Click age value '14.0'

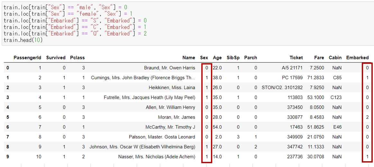point(217,157)
